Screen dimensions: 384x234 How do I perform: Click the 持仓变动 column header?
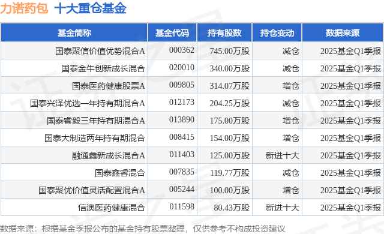pos(277,32)
